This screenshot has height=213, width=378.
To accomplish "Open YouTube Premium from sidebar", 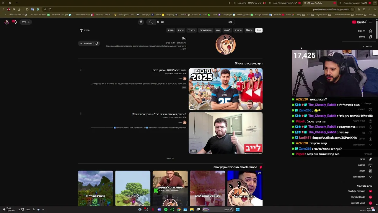I will 360,191.
